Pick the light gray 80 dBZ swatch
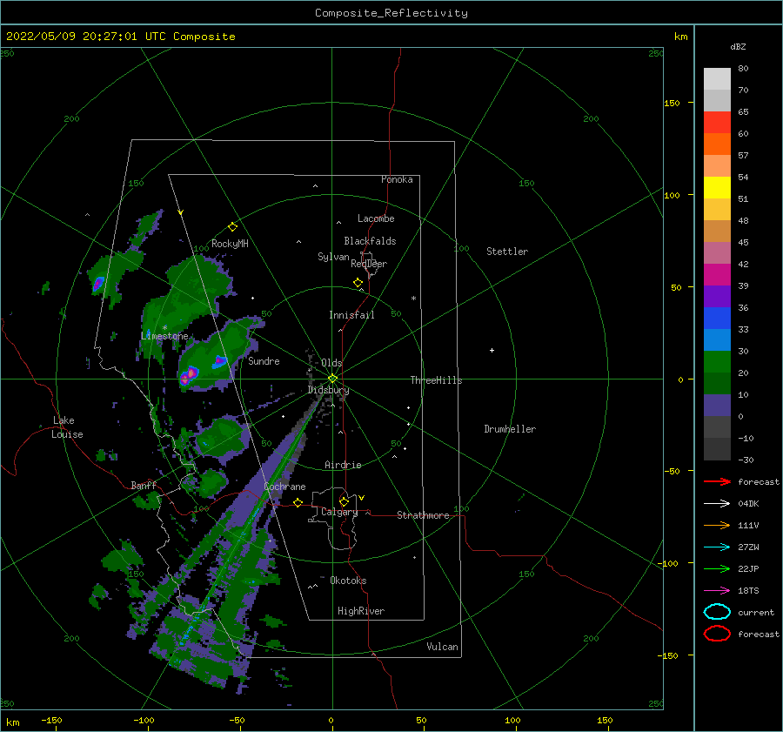The width and height of the screenshot is (783, 732). pyautogui.click(x=717, y=79)
